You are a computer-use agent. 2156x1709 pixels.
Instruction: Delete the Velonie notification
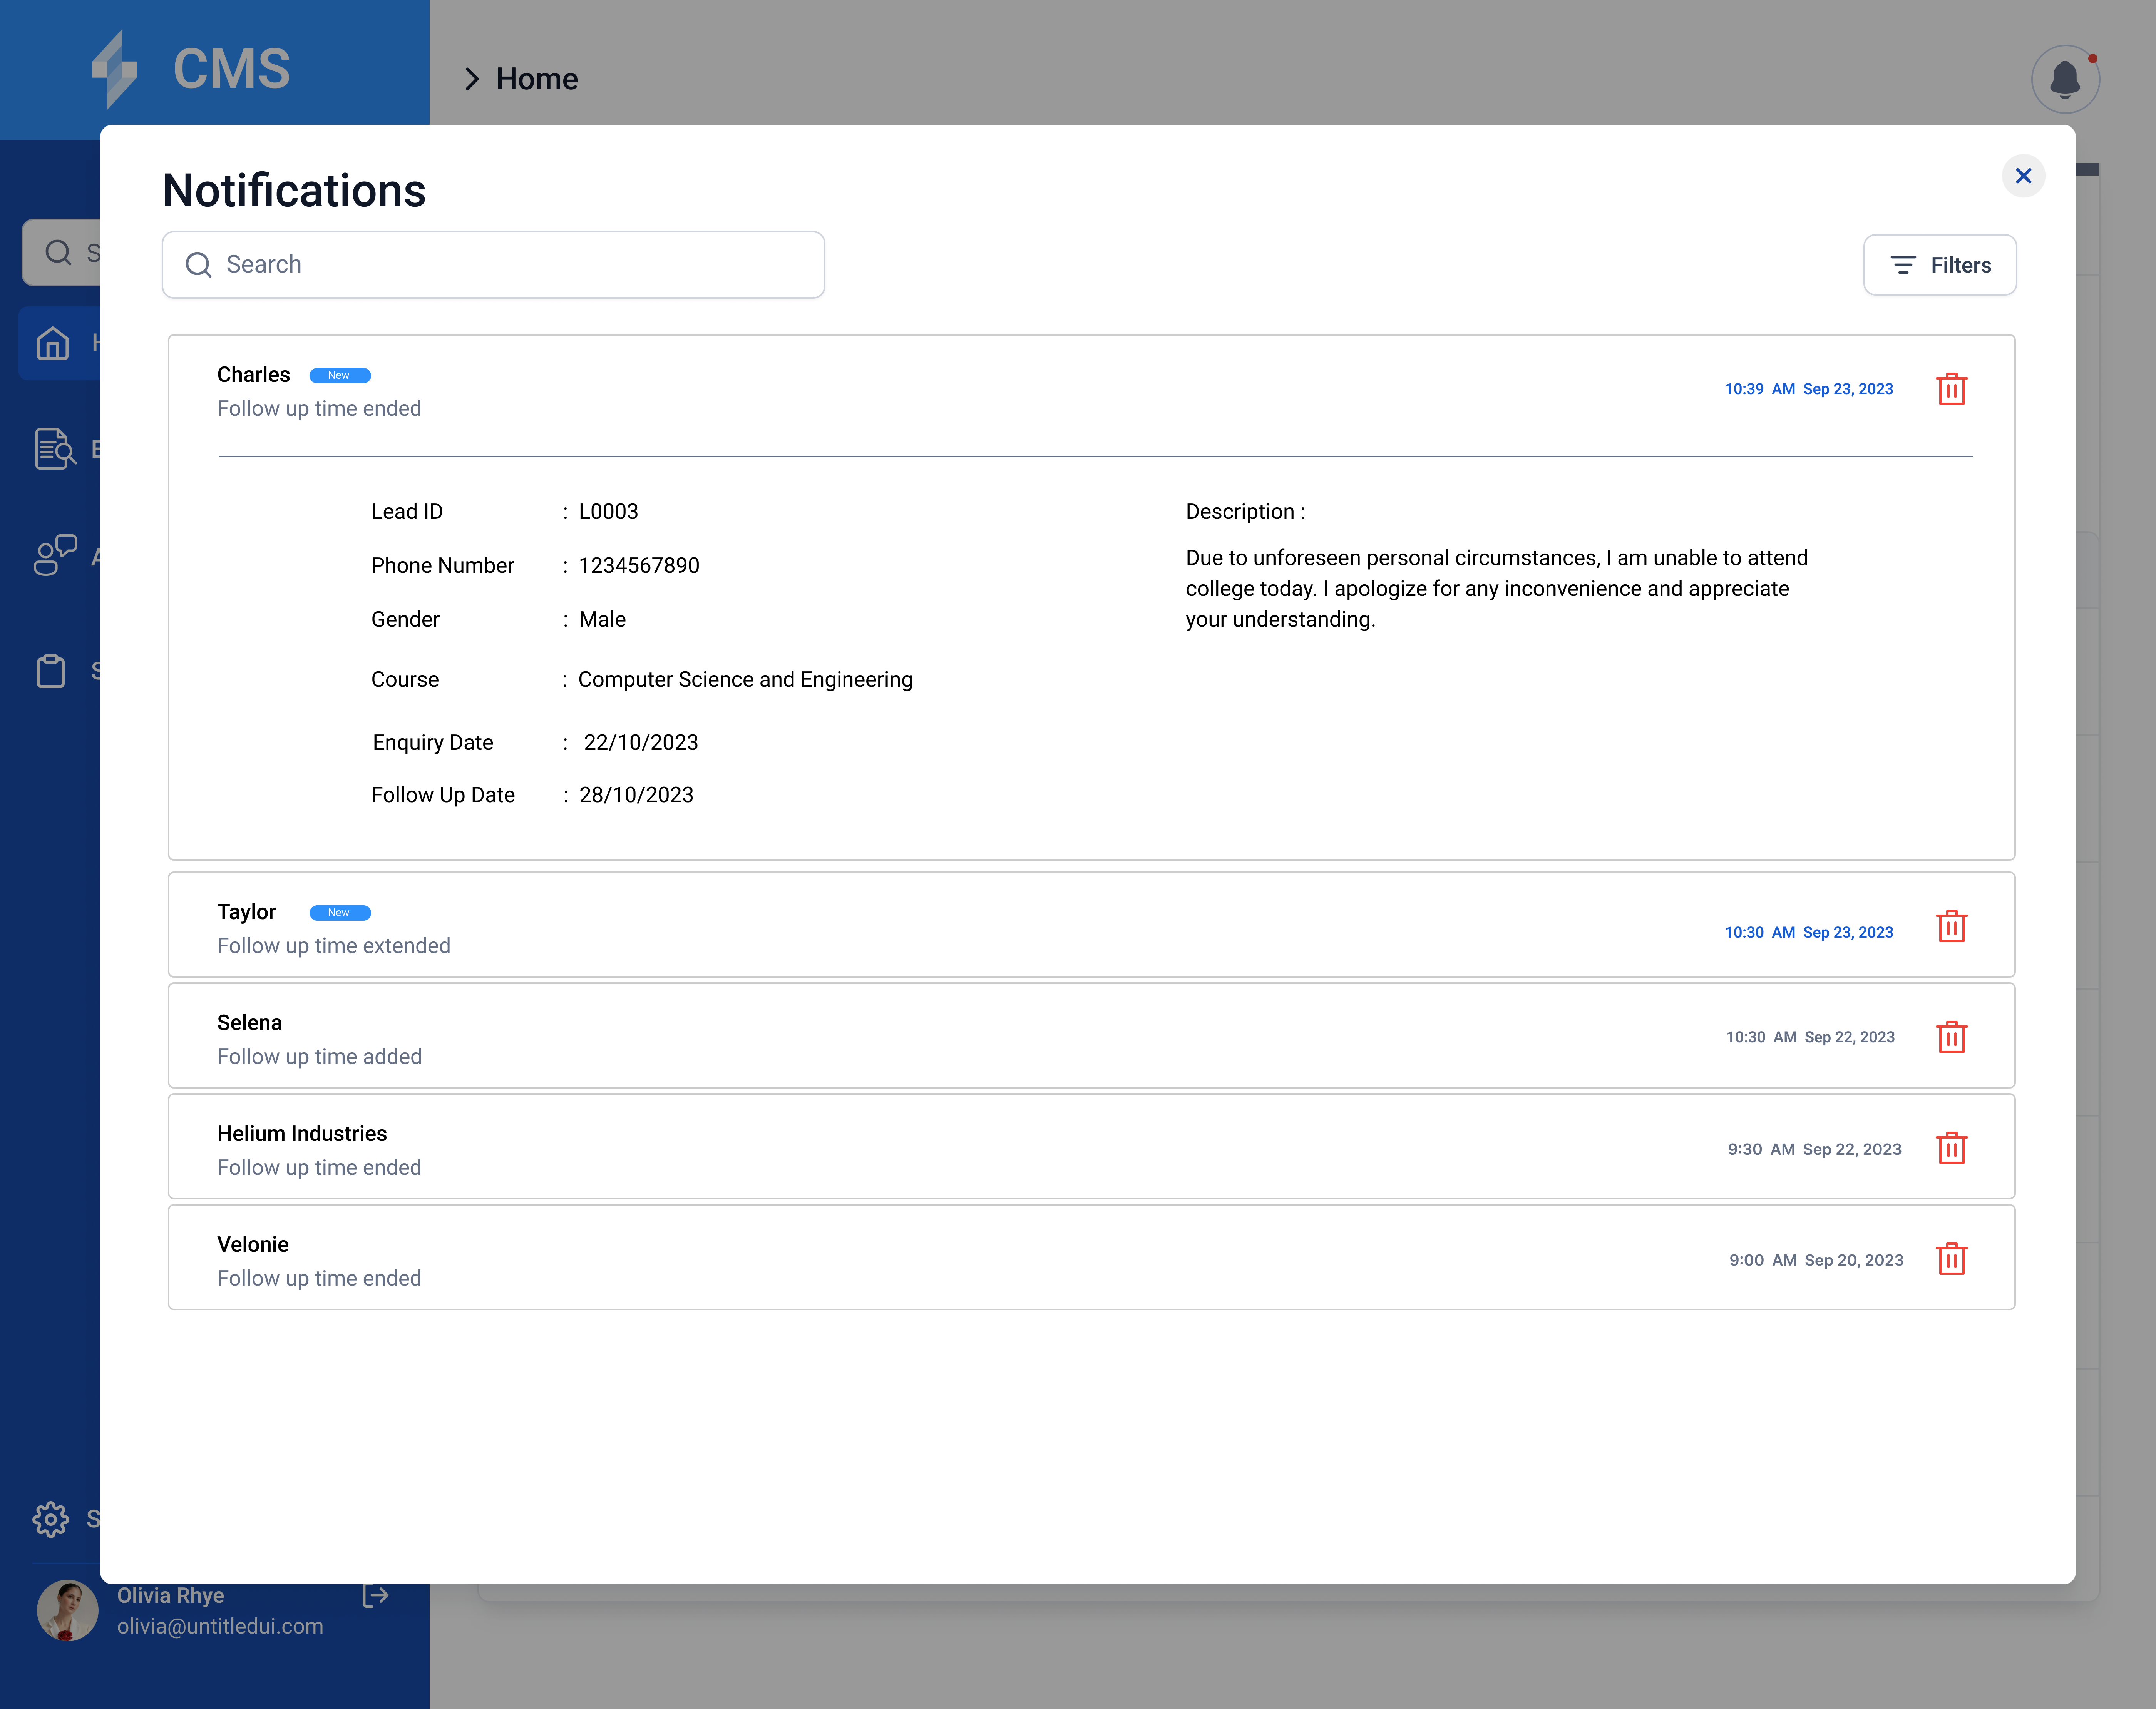1951,1259
